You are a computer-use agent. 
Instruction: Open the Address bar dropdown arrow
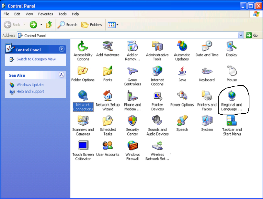[241, 35]
